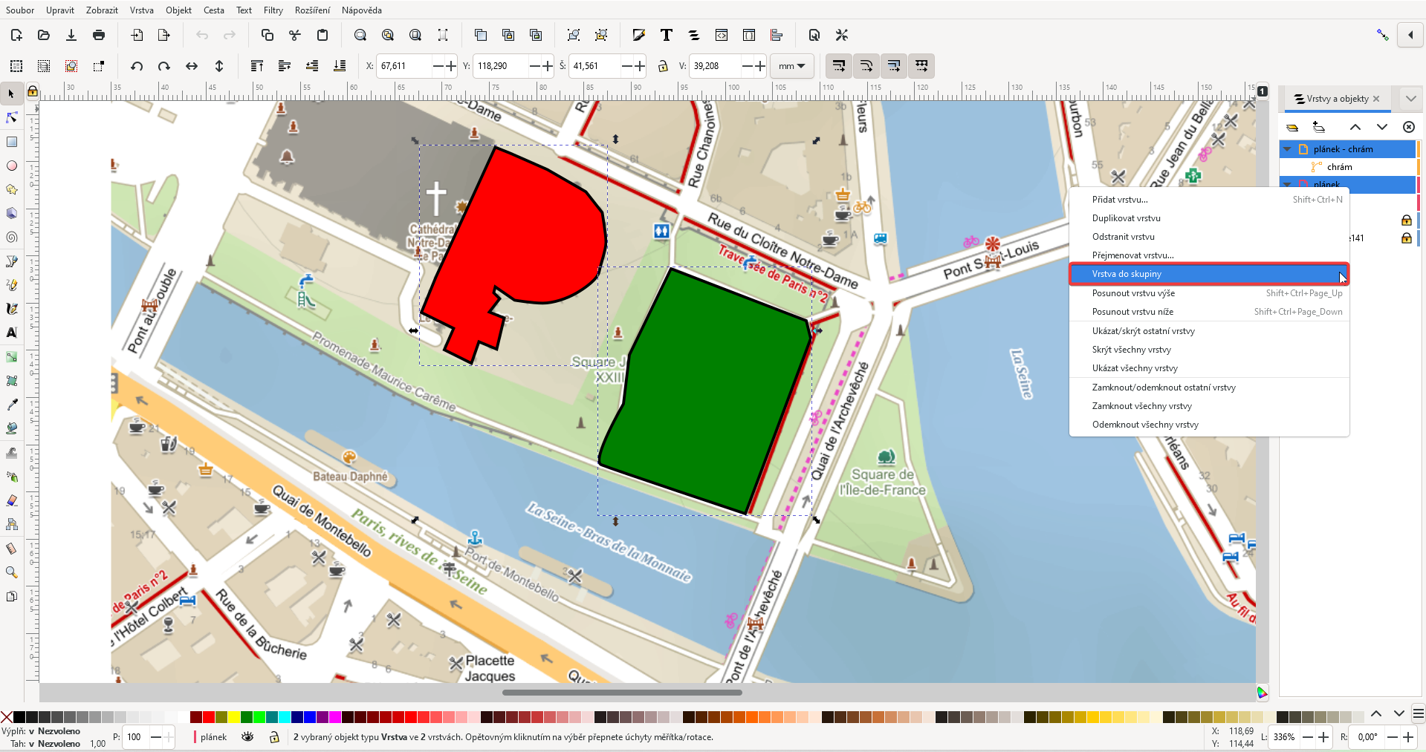Select the Star tool
Image resolution: width=1426 pixels, height=752 pixels.
click(12, 189)
